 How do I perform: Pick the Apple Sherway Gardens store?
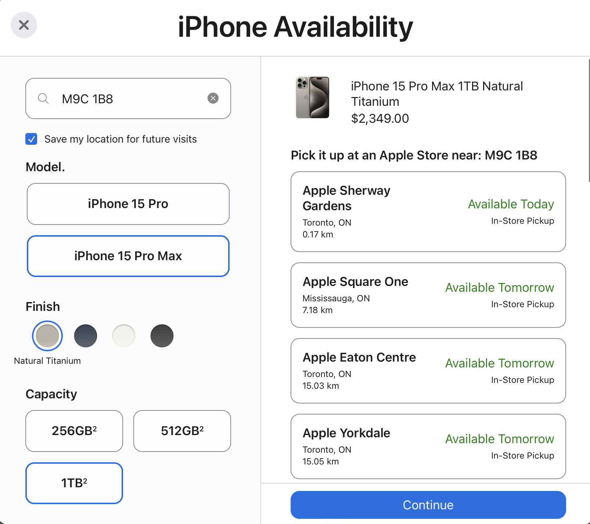428,212
